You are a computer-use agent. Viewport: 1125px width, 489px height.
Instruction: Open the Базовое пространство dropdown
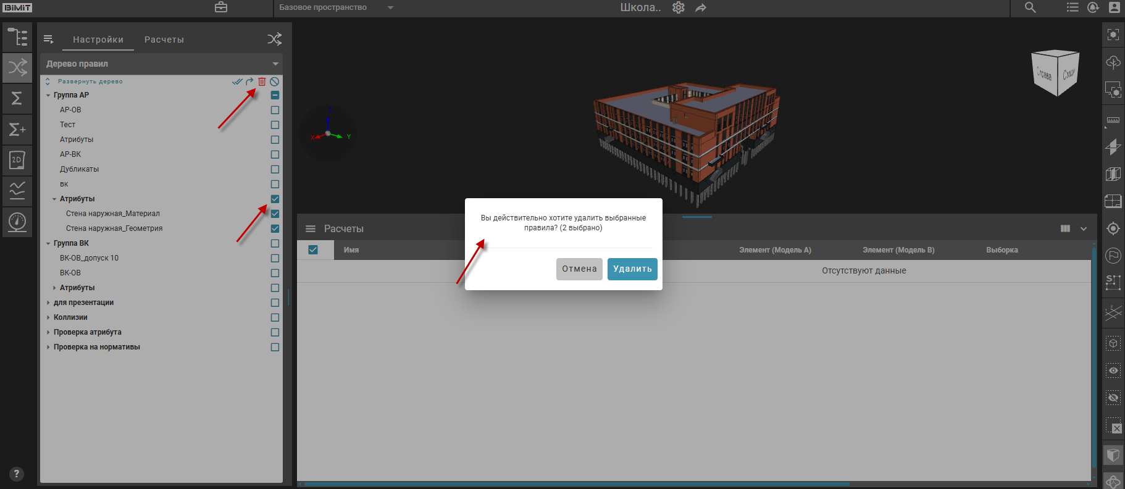click(x=336, y=7)
